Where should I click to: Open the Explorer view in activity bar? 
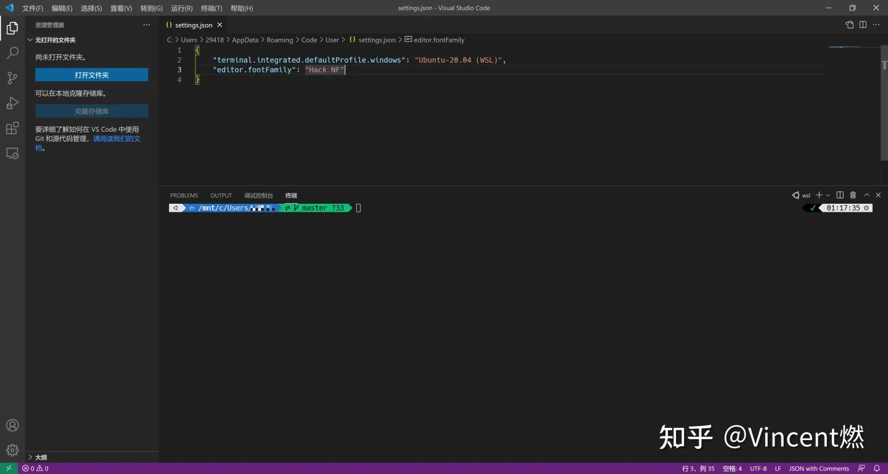[12, 28]
